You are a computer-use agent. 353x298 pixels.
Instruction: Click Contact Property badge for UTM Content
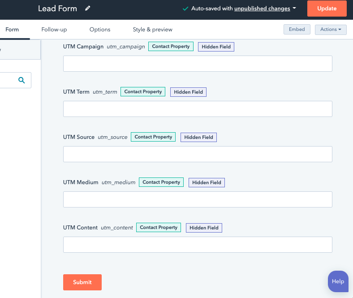click(159, 228)
